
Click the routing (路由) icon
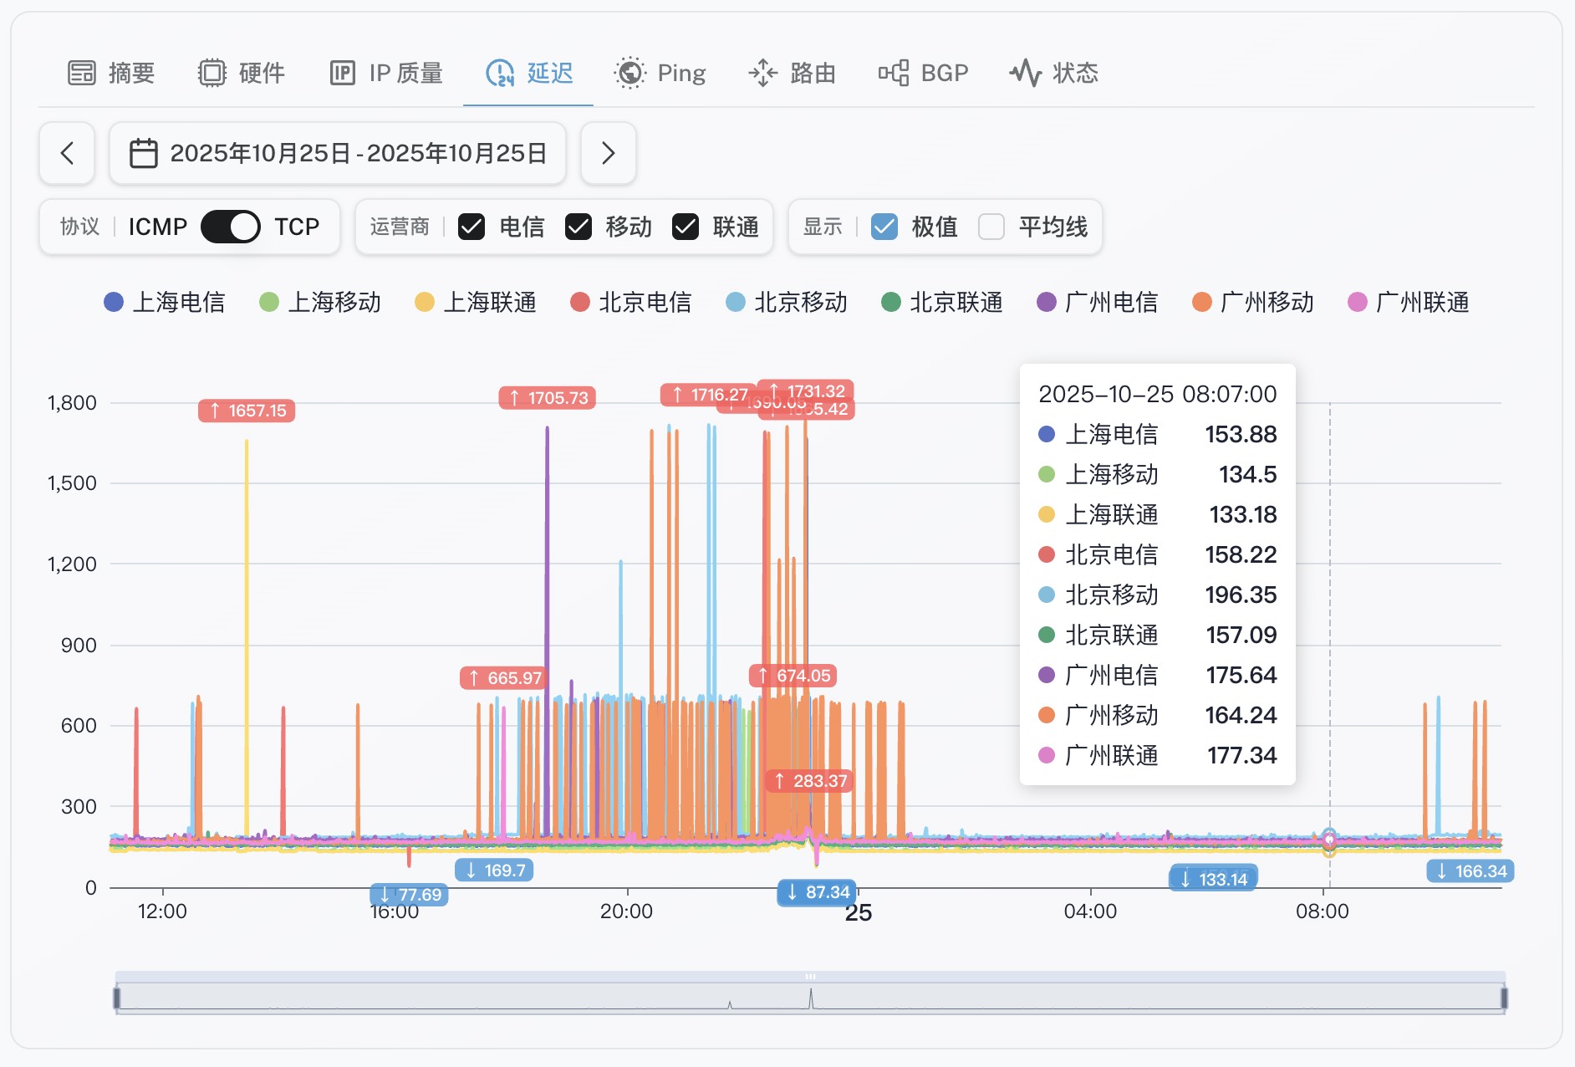point(762,74)
